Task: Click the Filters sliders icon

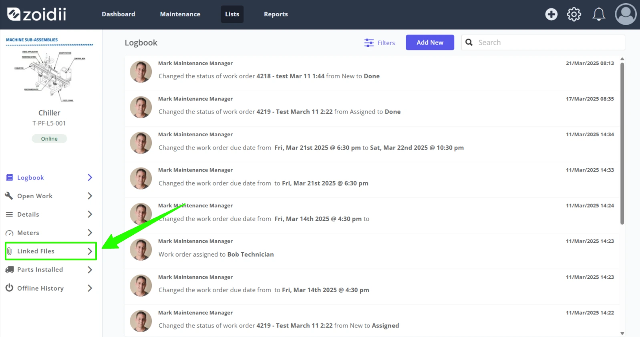Action: (369, 43)
